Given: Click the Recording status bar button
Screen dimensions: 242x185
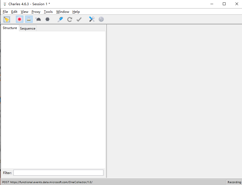Looking at the screenshot, I should (234, 182).
